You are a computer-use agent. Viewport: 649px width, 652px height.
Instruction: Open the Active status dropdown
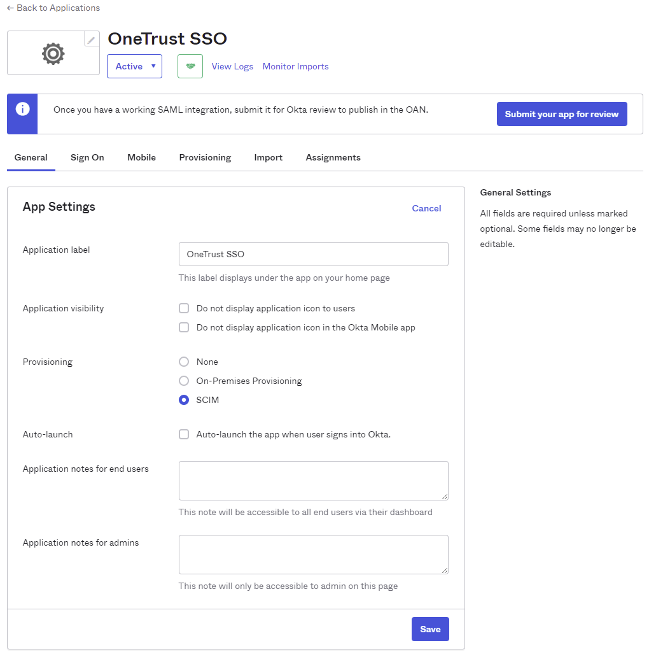pos(134,66)
